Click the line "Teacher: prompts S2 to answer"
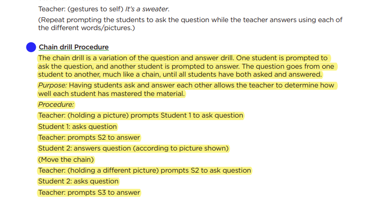The height and width of the screenshot is (207, 366). [x=89, y=137]
